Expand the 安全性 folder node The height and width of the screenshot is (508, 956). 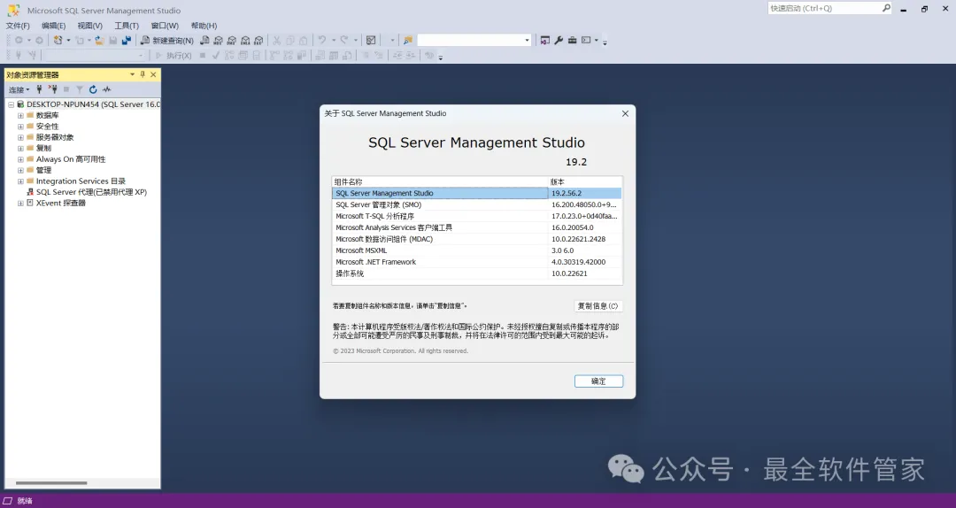[20, 127]
